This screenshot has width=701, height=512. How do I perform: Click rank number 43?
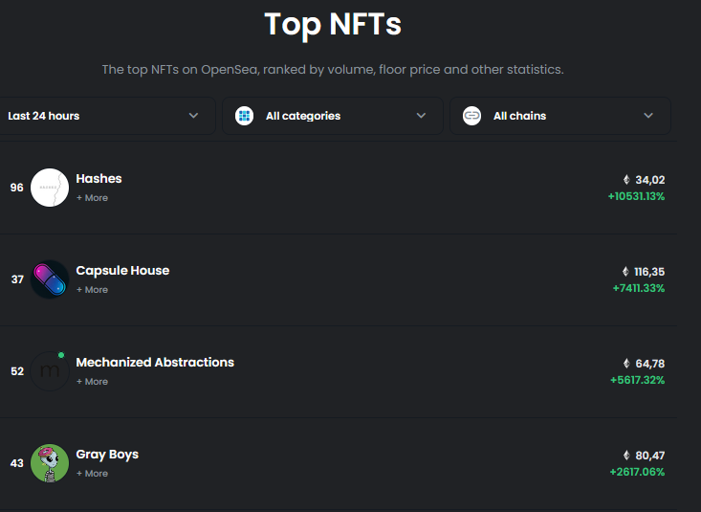(x=17, y=463)
